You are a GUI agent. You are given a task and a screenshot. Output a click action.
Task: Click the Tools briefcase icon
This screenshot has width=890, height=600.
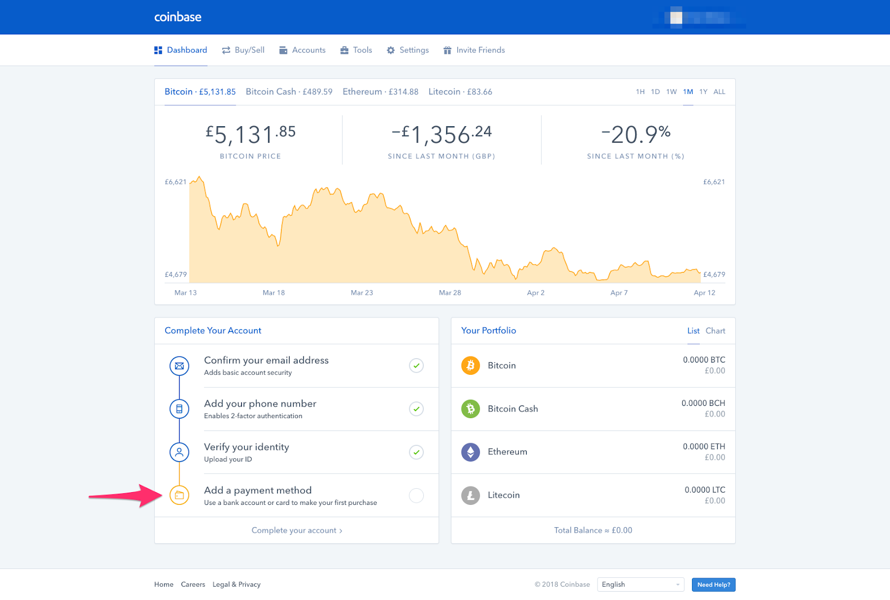(x=344, y=50)
